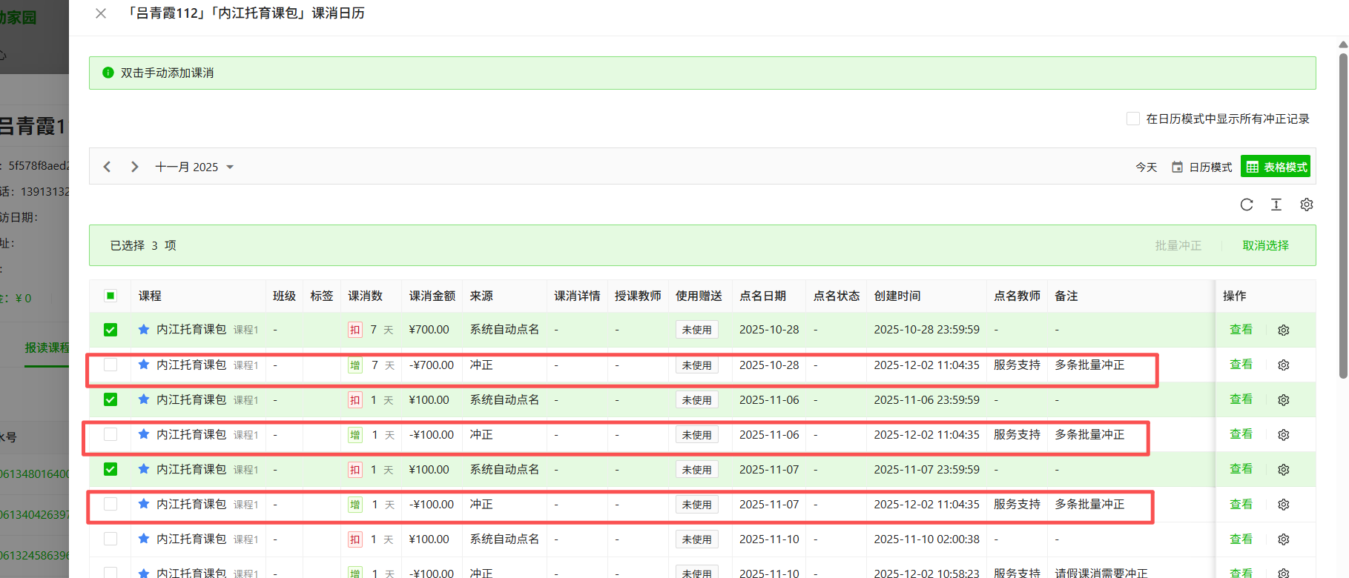The width and height of the screenshot is (1349, 578).
Task: Click the 批量冲正 button
Action: tap(1178, 245)
